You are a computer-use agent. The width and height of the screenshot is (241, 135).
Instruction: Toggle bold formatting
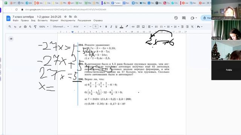click(x=106, y=27)
